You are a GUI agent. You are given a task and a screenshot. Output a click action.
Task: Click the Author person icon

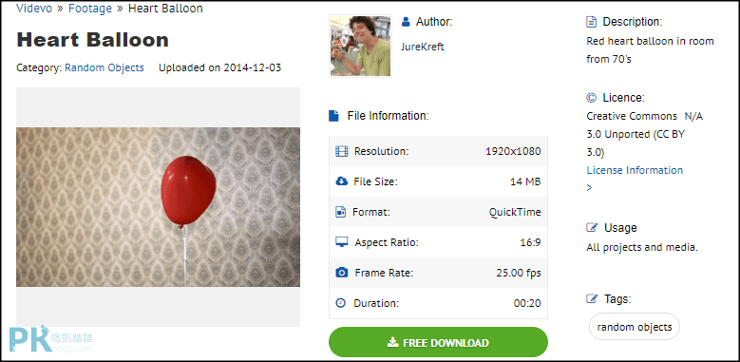(x=406, y=21)
